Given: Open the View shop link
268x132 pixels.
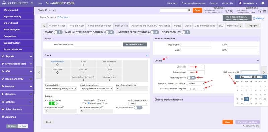Looking at the screenshot, I should pyautogui.click(x=172, y=3).
